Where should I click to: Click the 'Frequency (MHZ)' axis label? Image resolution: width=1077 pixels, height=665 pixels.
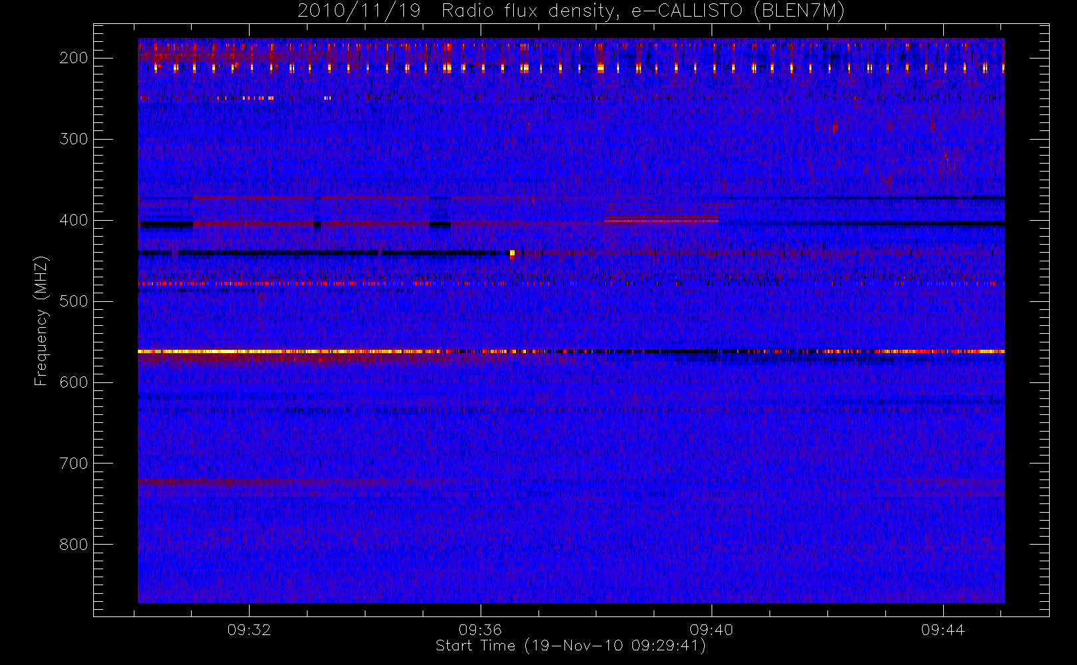(41, 321)
